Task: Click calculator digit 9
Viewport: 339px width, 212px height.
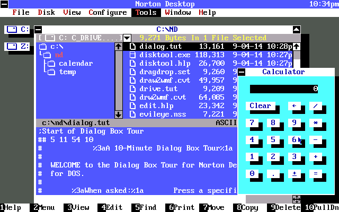Action: tap(295, 122)
